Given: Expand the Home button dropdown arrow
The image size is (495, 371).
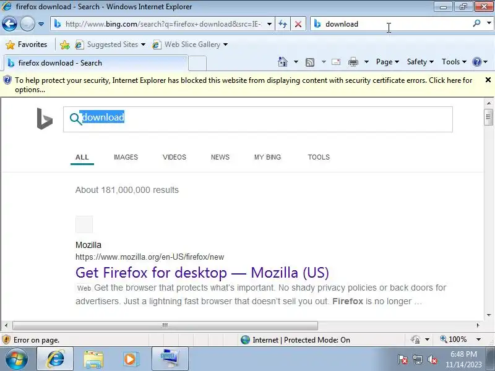Looking at the screenshot, I should 296,62.
